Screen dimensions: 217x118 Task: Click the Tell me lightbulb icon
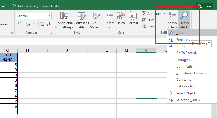[x=14, y=6]
